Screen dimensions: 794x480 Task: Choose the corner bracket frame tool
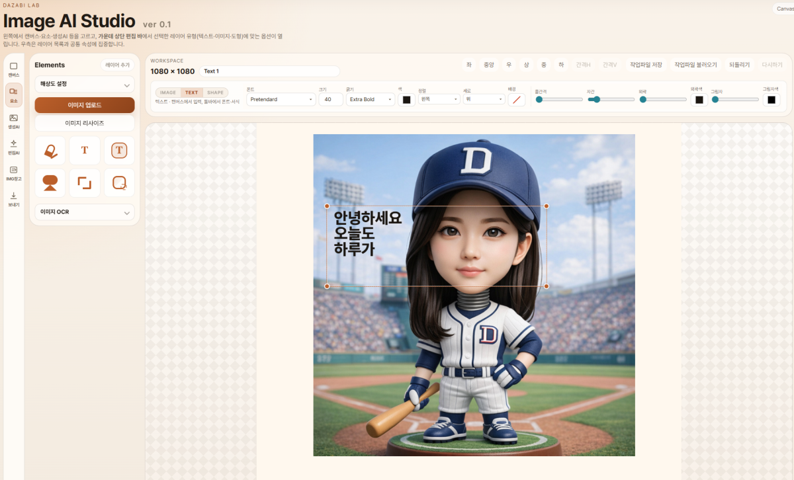click(85, 183)
